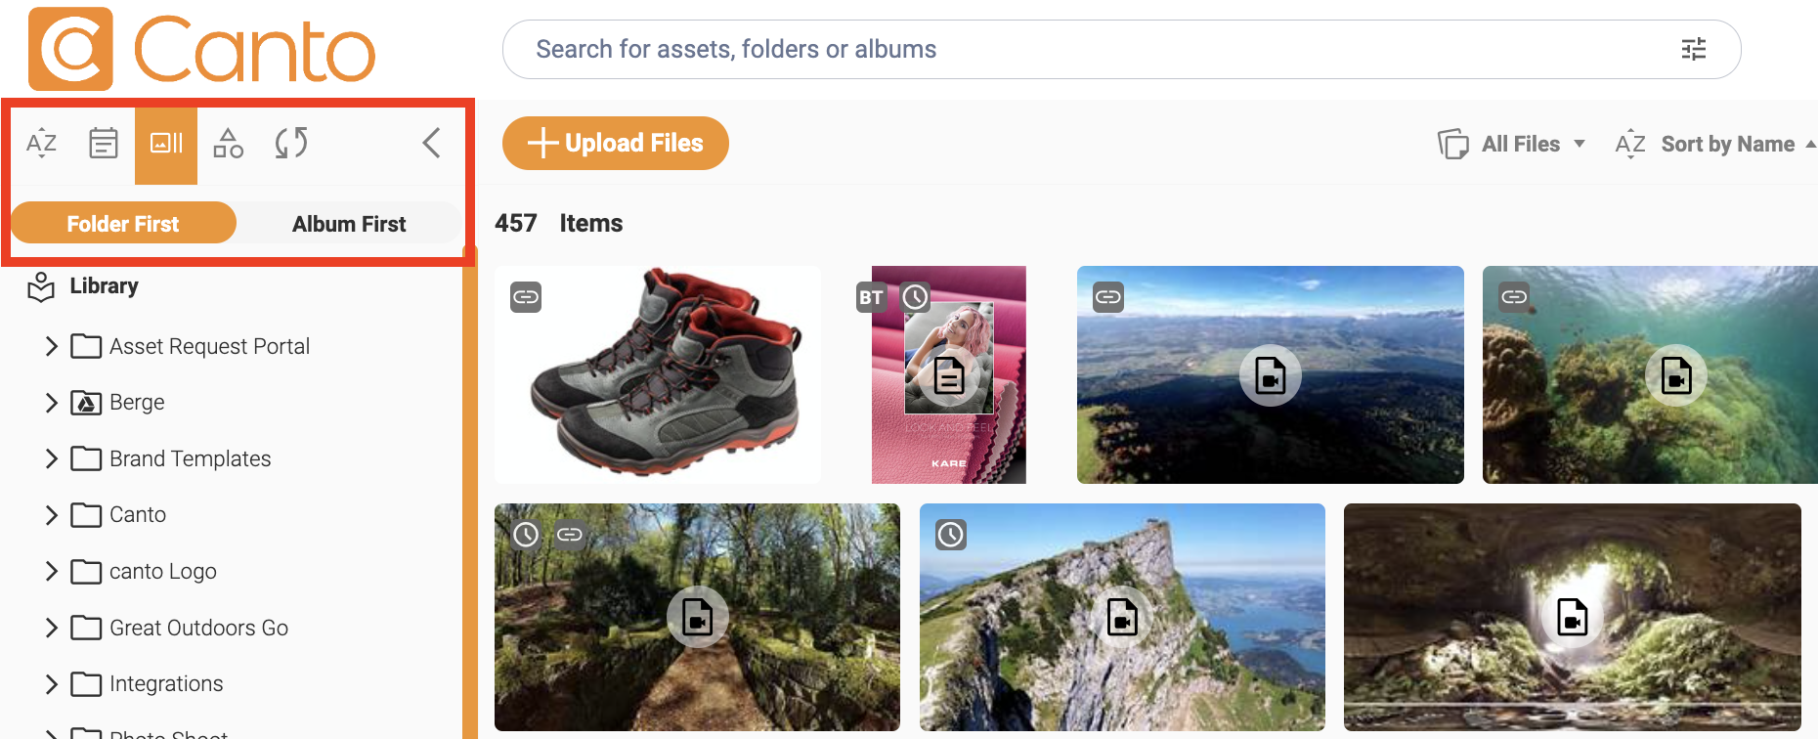1818x739 pixels.
Task: Expand the Asset Request Portal folder
Action: tap(52, 346)
